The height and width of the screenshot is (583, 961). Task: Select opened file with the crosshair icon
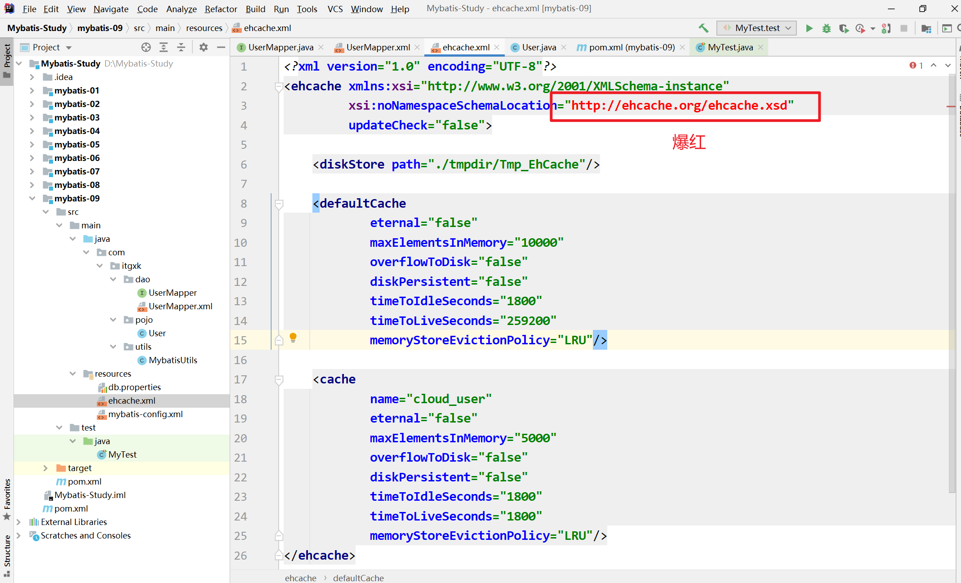pos(146,47)
